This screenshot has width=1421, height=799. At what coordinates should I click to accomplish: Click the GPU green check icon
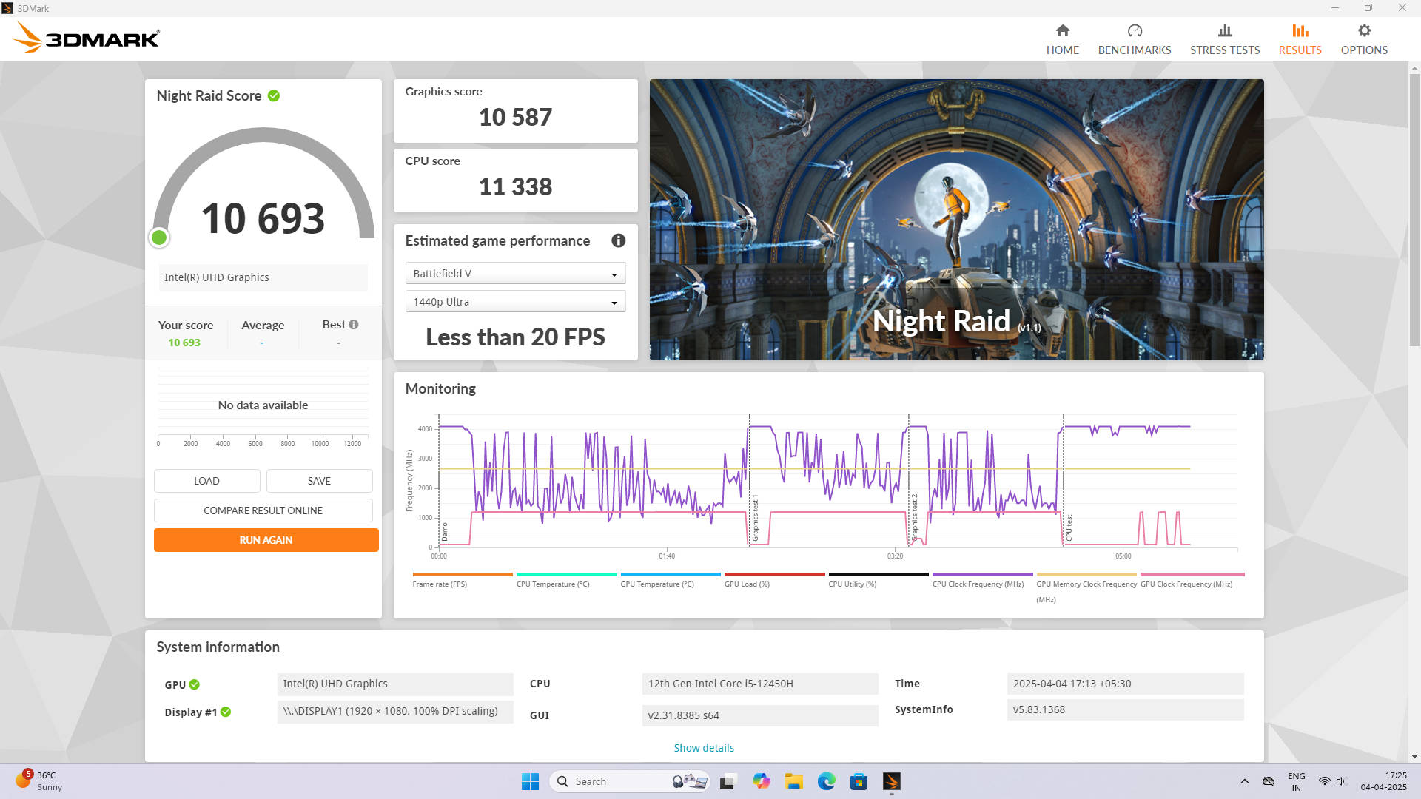pyautogui.click(x=194, y=685)
